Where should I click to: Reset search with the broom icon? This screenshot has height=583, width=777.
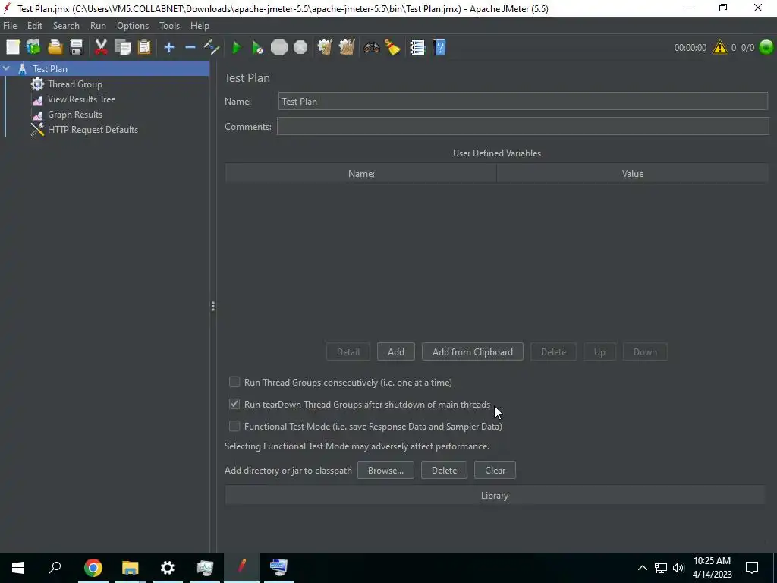coord(392,48)
